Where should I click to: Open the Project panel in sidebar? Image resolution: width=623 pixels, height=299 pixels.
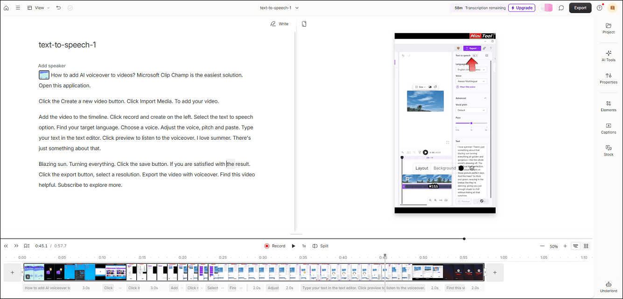(608, 28)
